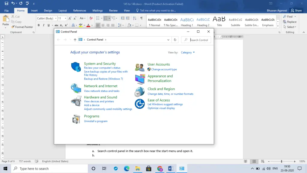
Task: Open the Appearance and Personalization monitor icon
Action: [140, 79]
